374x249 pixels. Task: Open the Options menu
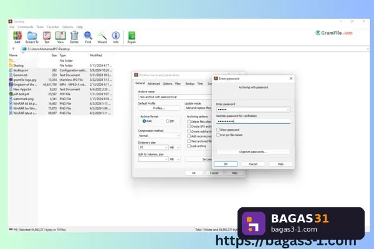pyautogui.click(x=67, y=27)
